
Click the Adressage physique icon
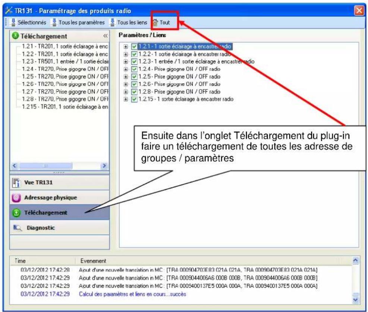tap(16, 198)
